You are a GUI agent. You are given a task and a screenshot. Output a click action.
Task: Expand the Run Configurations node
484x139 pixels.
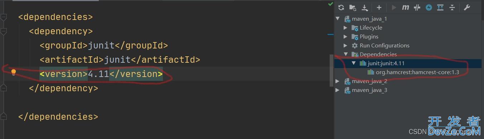click(345, 46)
